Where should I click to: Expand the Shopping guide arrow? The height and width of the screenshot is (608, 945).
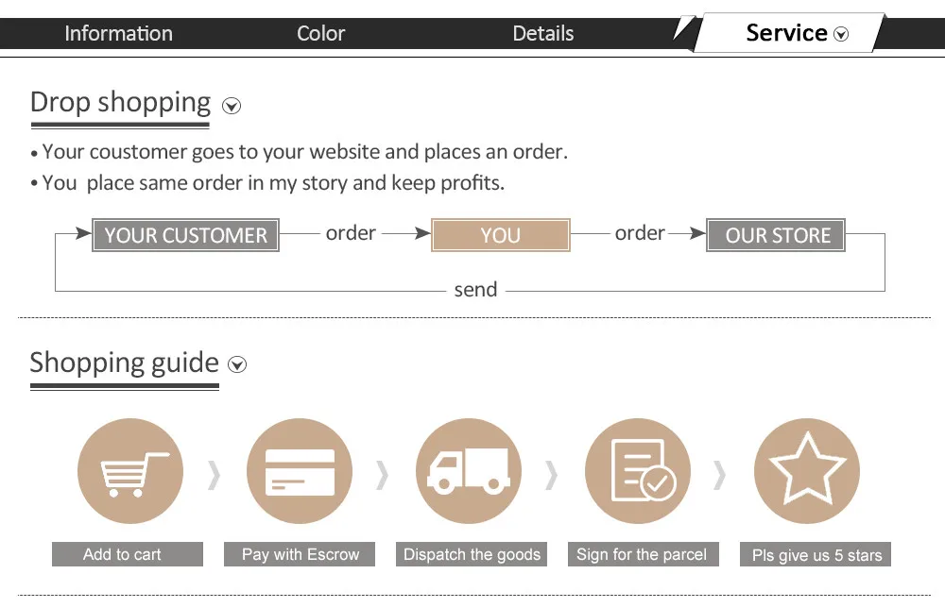[237, 364]
